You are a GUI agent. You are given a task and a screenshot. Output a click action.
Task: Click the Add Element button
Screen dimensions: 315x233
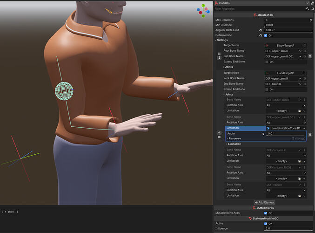[264, 202]
